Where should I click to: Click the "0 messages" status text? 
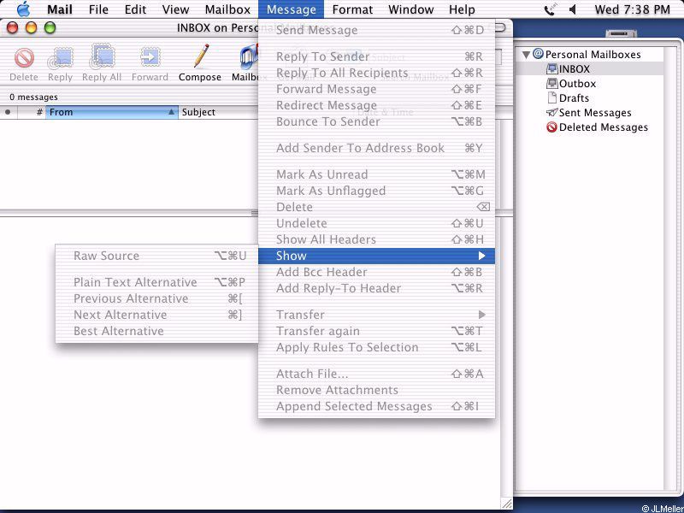pos(33,97)
